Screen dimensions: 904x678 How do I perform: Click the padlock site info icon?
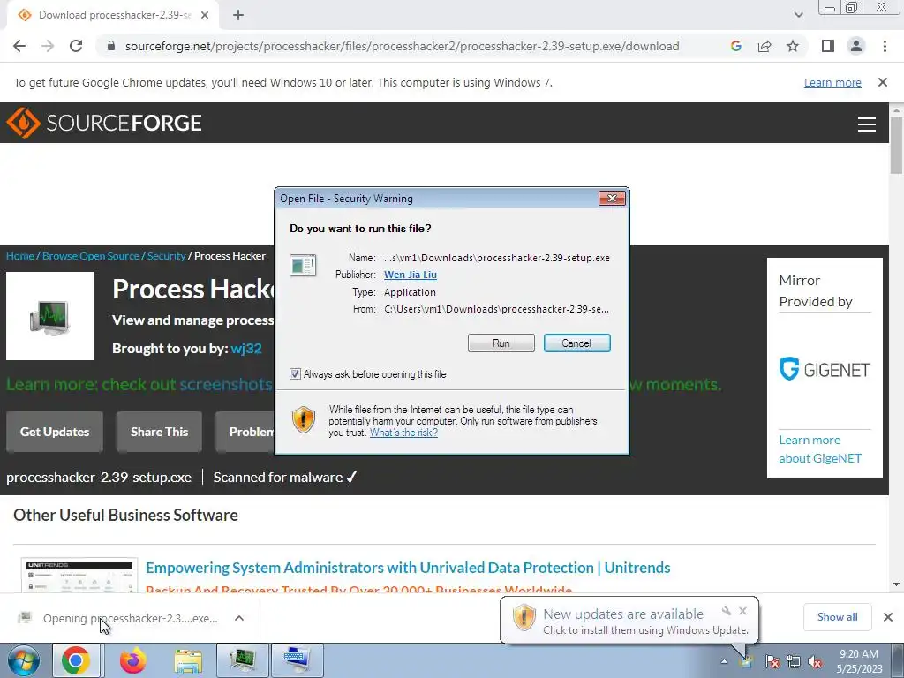111,46
